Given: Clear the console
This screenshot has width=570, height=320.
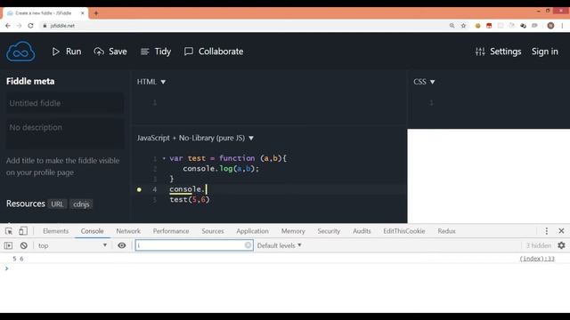Looking at the screenshot, I should pyautogui.click(x=24, y=245).
